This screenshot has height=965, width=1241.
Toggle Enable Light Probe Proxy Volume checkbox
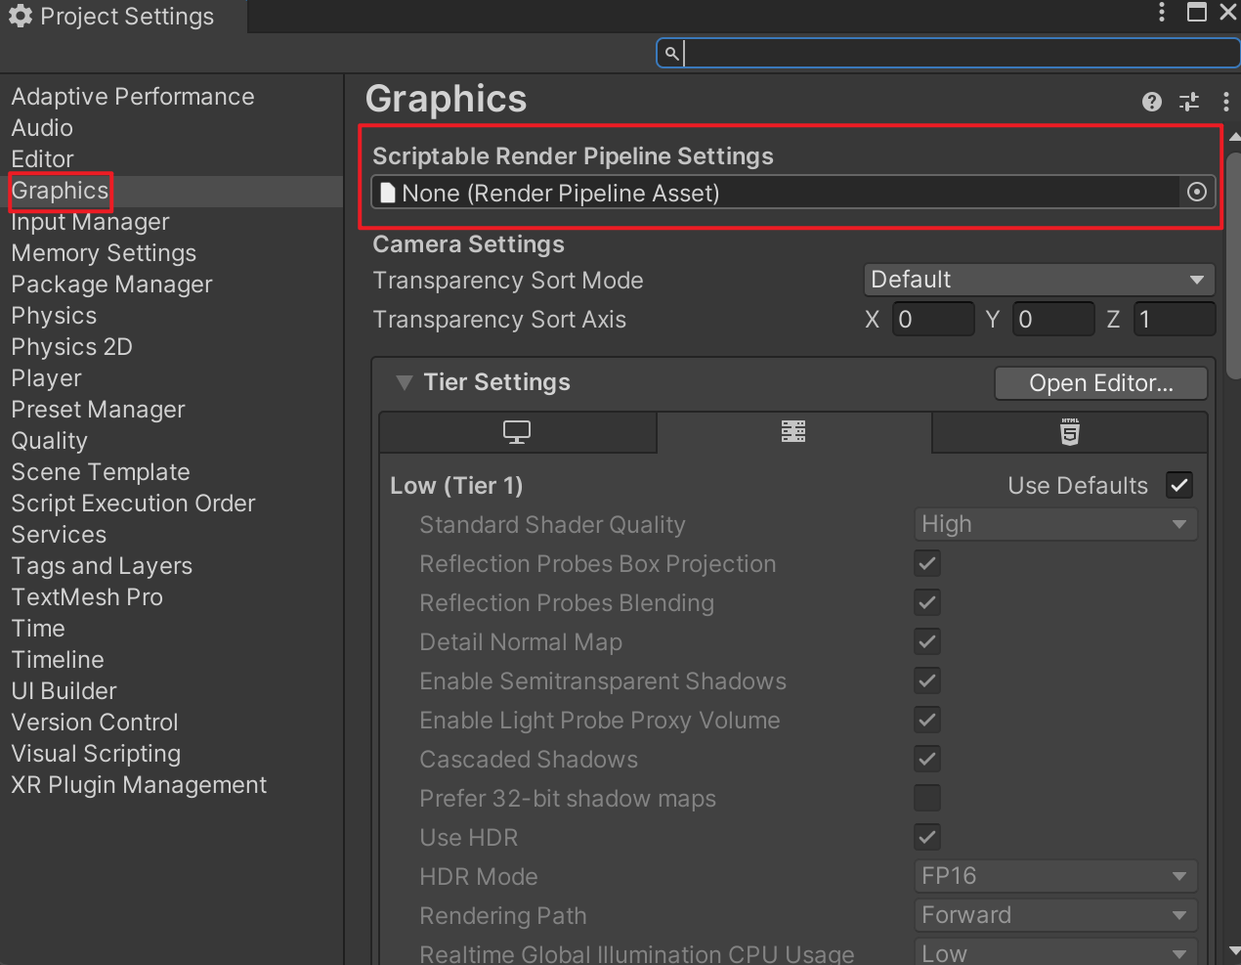point(927,720)
